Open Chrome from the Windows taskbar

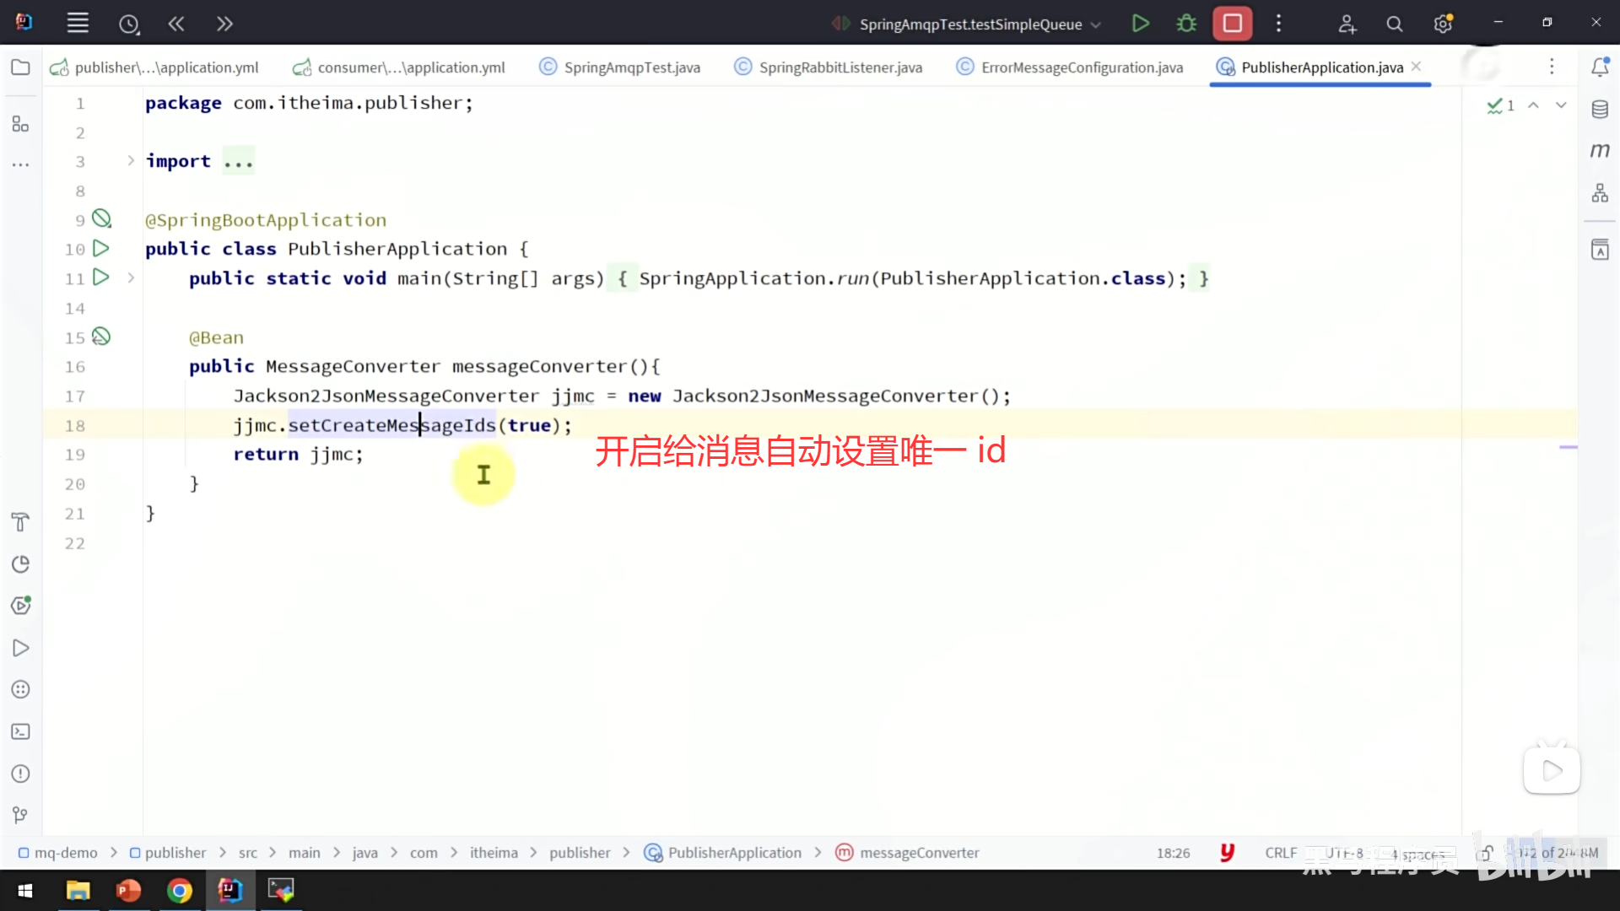179,891
